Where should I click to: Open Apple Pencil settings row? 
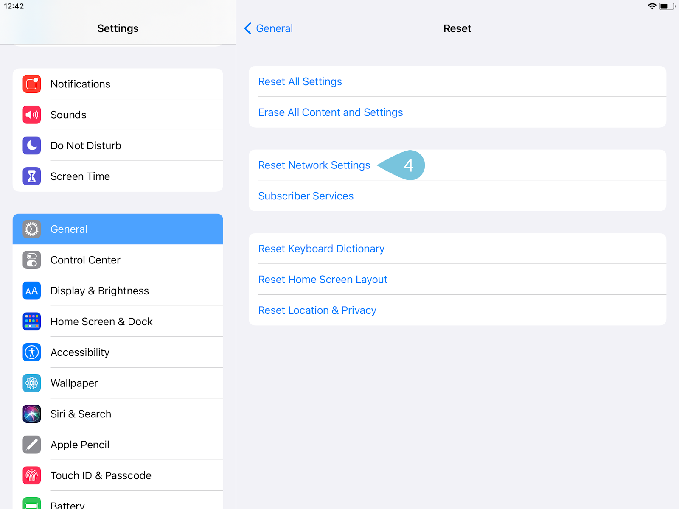point(118,445)
